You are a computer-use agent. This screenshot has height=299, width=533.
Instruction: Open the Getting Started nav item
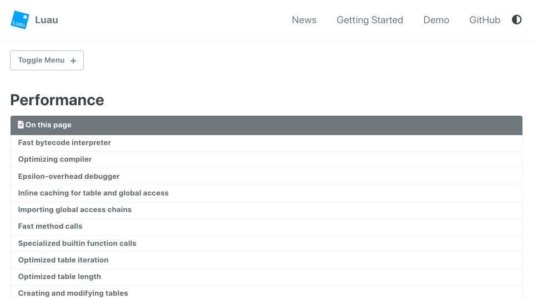(370, 20)
